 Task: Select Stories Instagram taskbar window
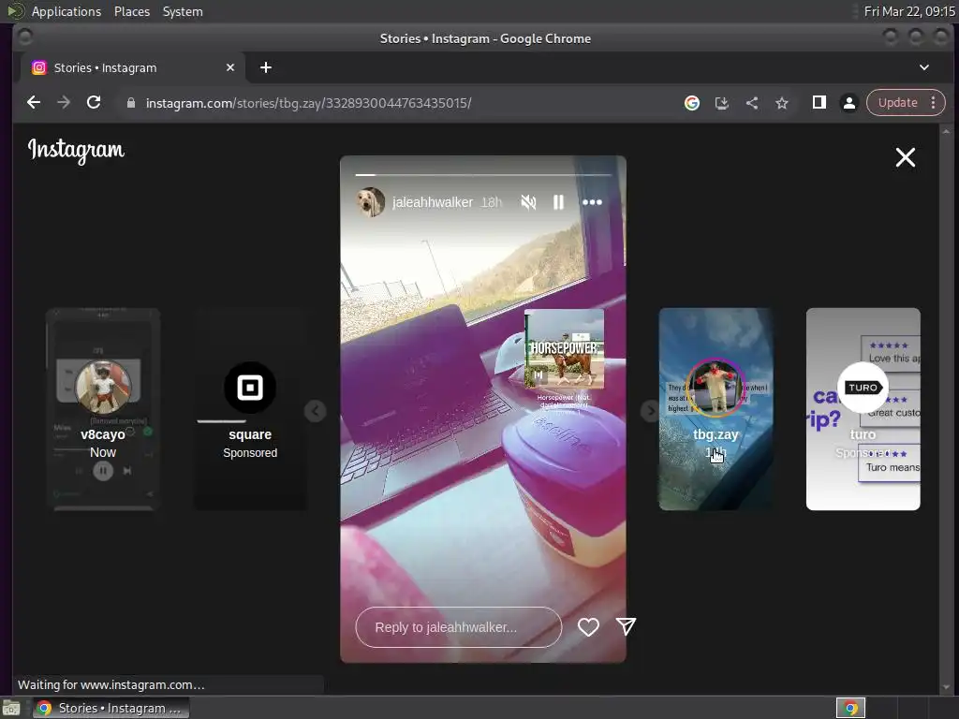point(111,708)
